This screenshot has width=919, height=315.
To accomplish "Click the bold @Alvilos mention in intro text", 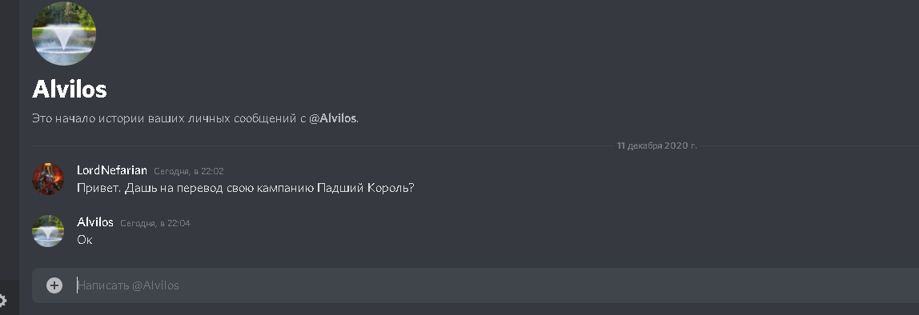I will point(333,118).
